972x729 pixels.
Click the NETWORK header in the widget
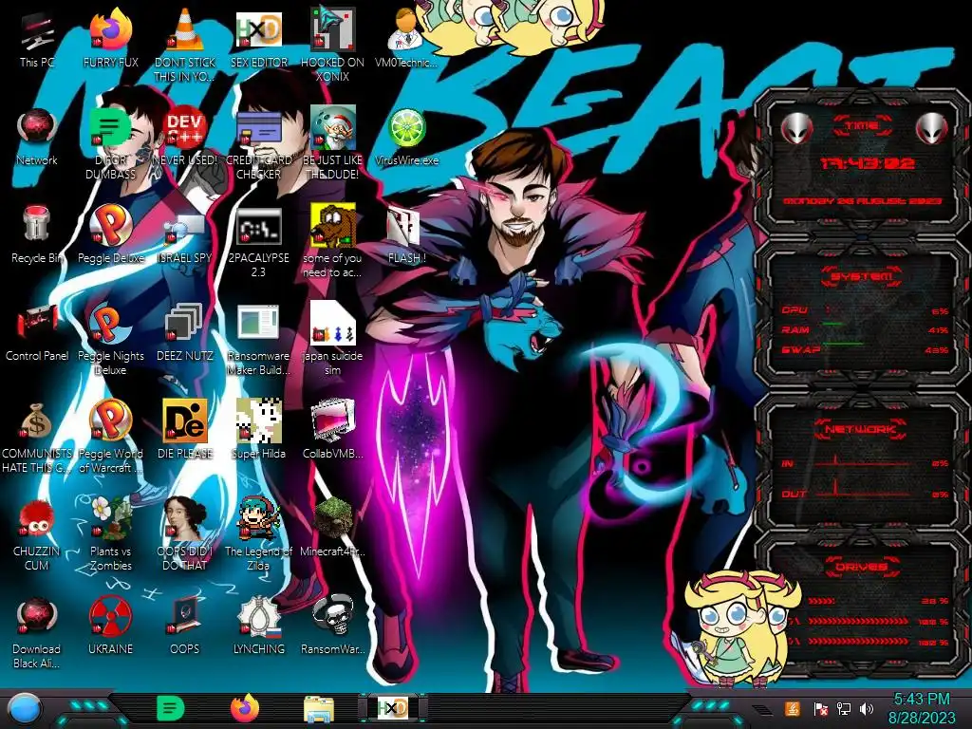tap(861, 429)
